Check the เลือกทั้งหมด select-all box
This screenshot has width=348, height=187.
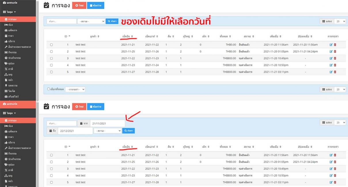pyautogui.click(x=48, y=89)
